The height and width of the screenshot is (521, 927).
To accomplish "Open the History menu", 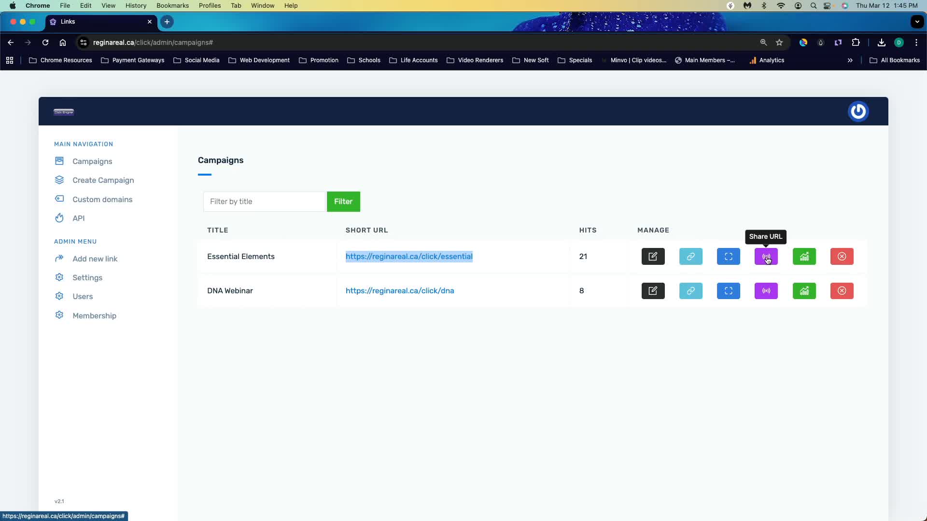I will (136, 5).
